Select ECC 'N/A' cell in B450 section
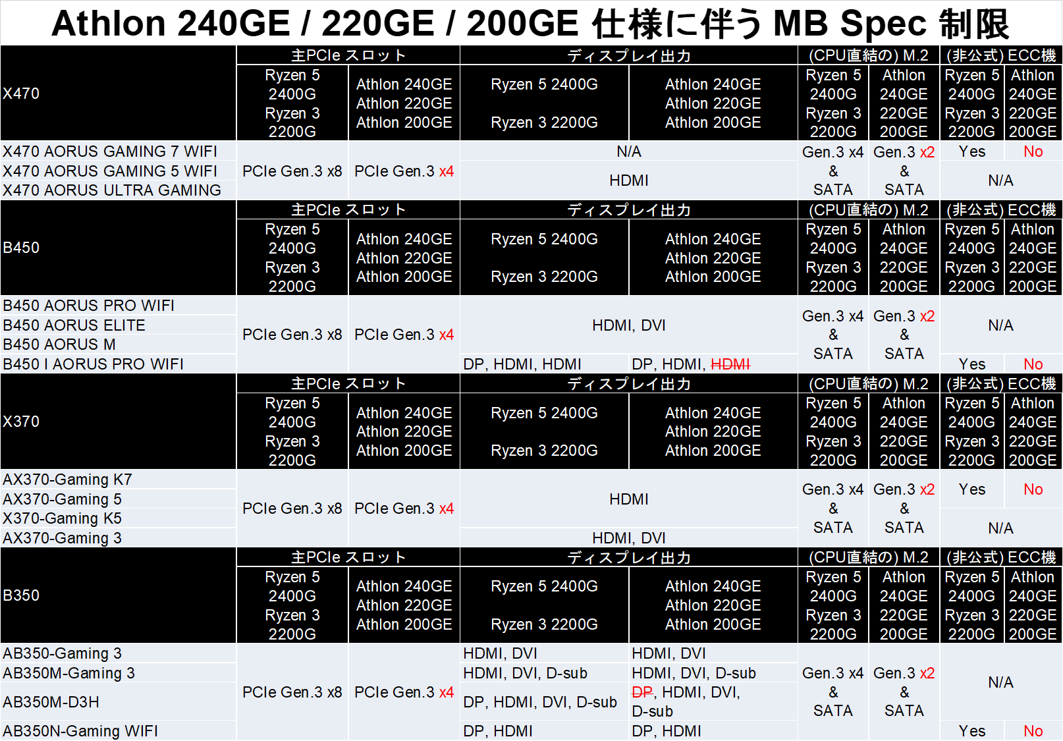Image resolution: width=1063 pixels, height=741 pixels. tap(1001, 325)
